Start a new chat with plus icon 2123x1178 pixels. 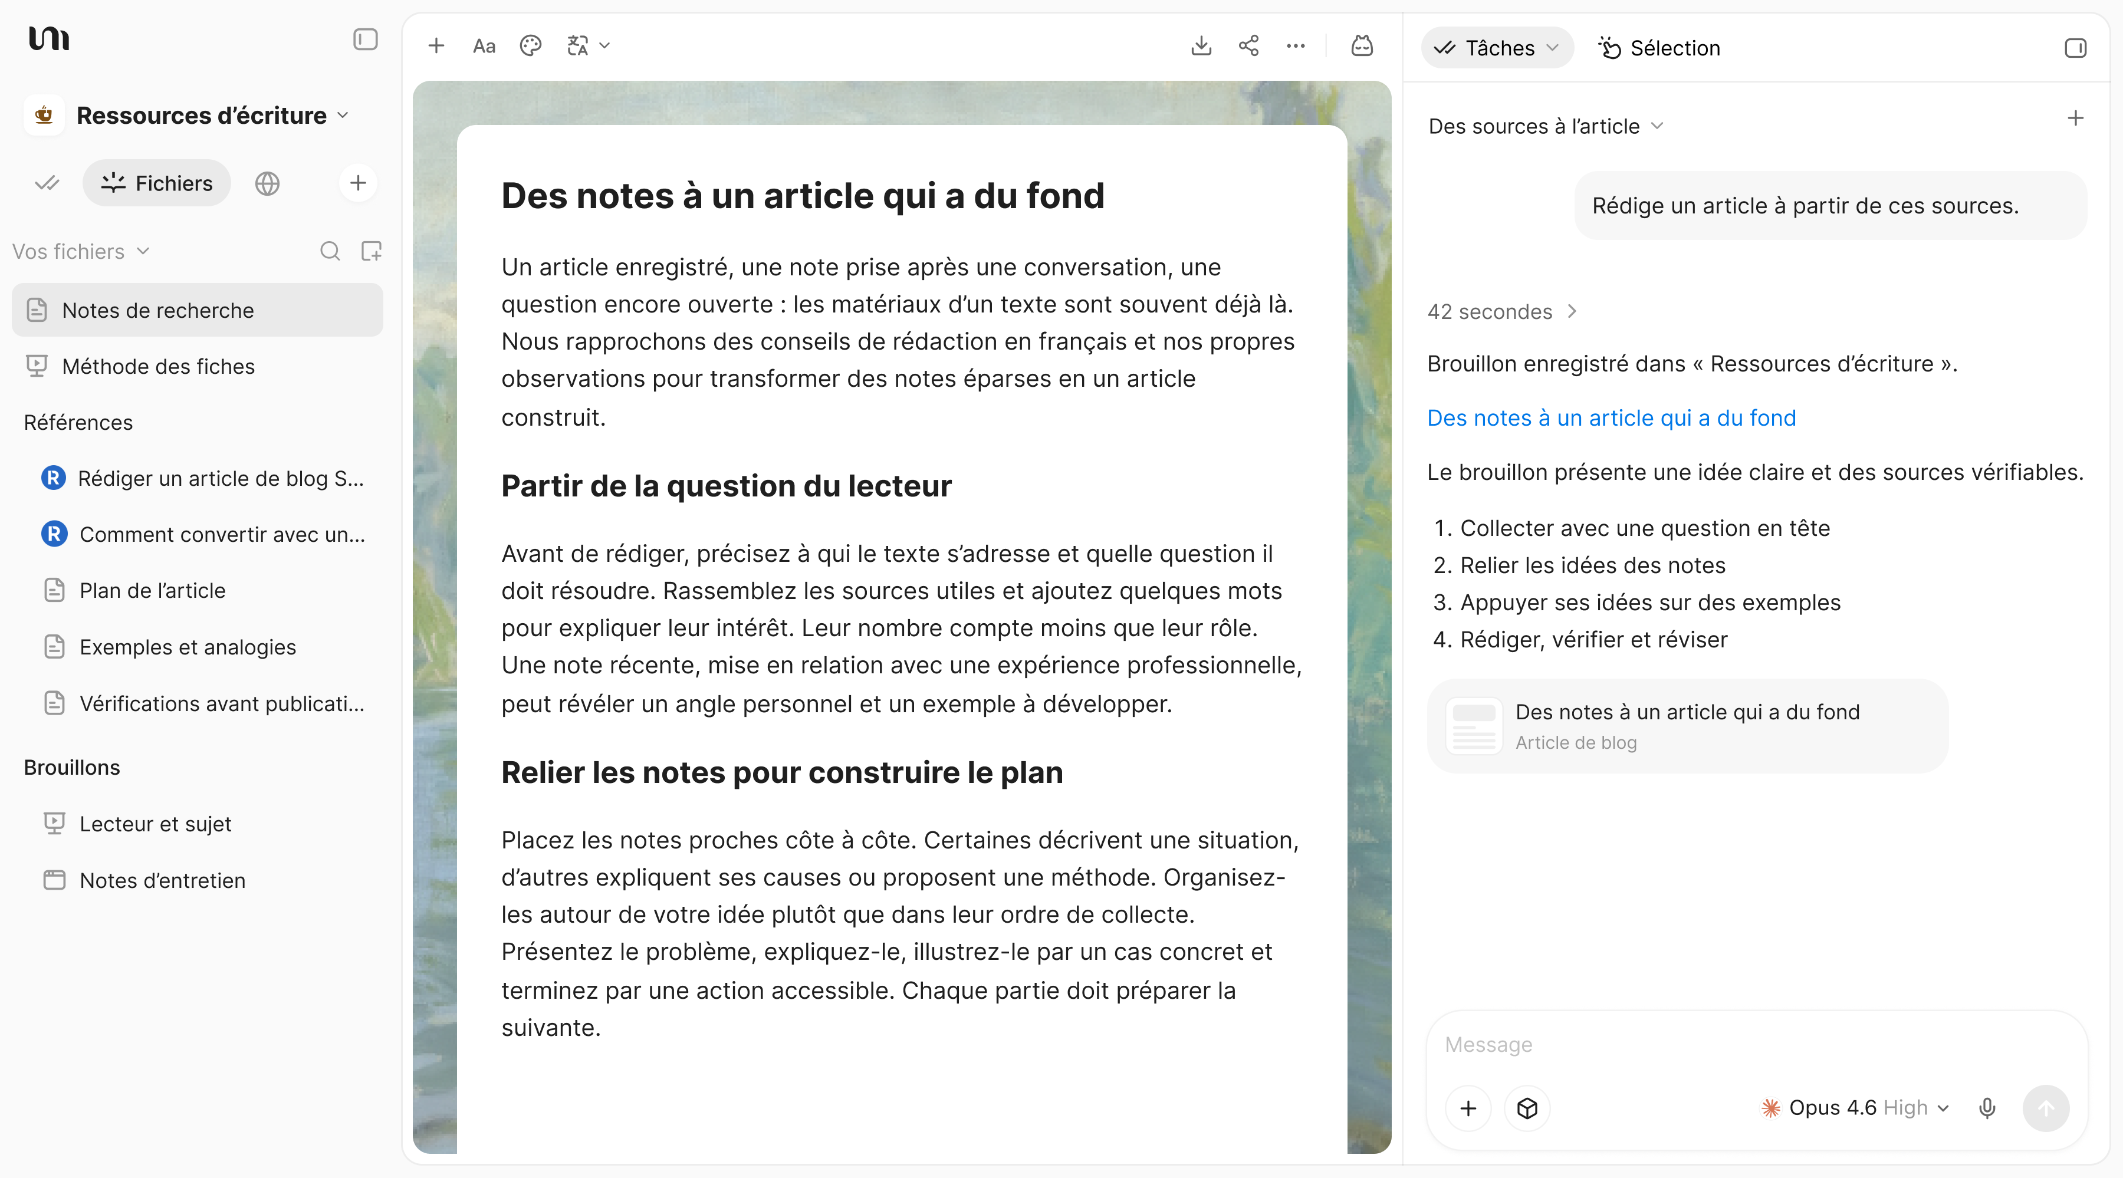(x=2075, y=119)
